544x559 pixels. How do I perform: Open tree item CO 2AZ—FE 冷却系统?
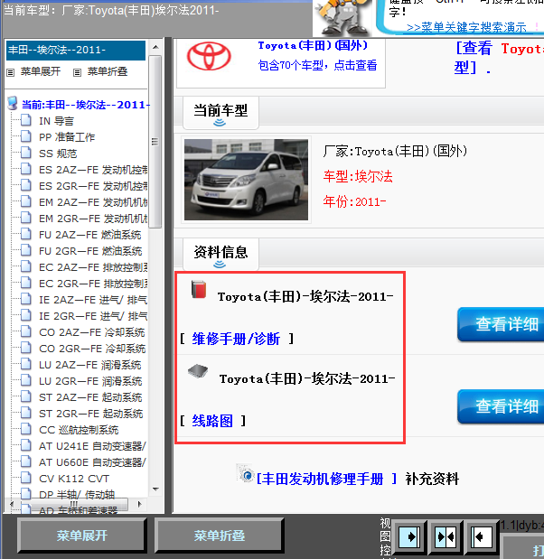point(92,332)
